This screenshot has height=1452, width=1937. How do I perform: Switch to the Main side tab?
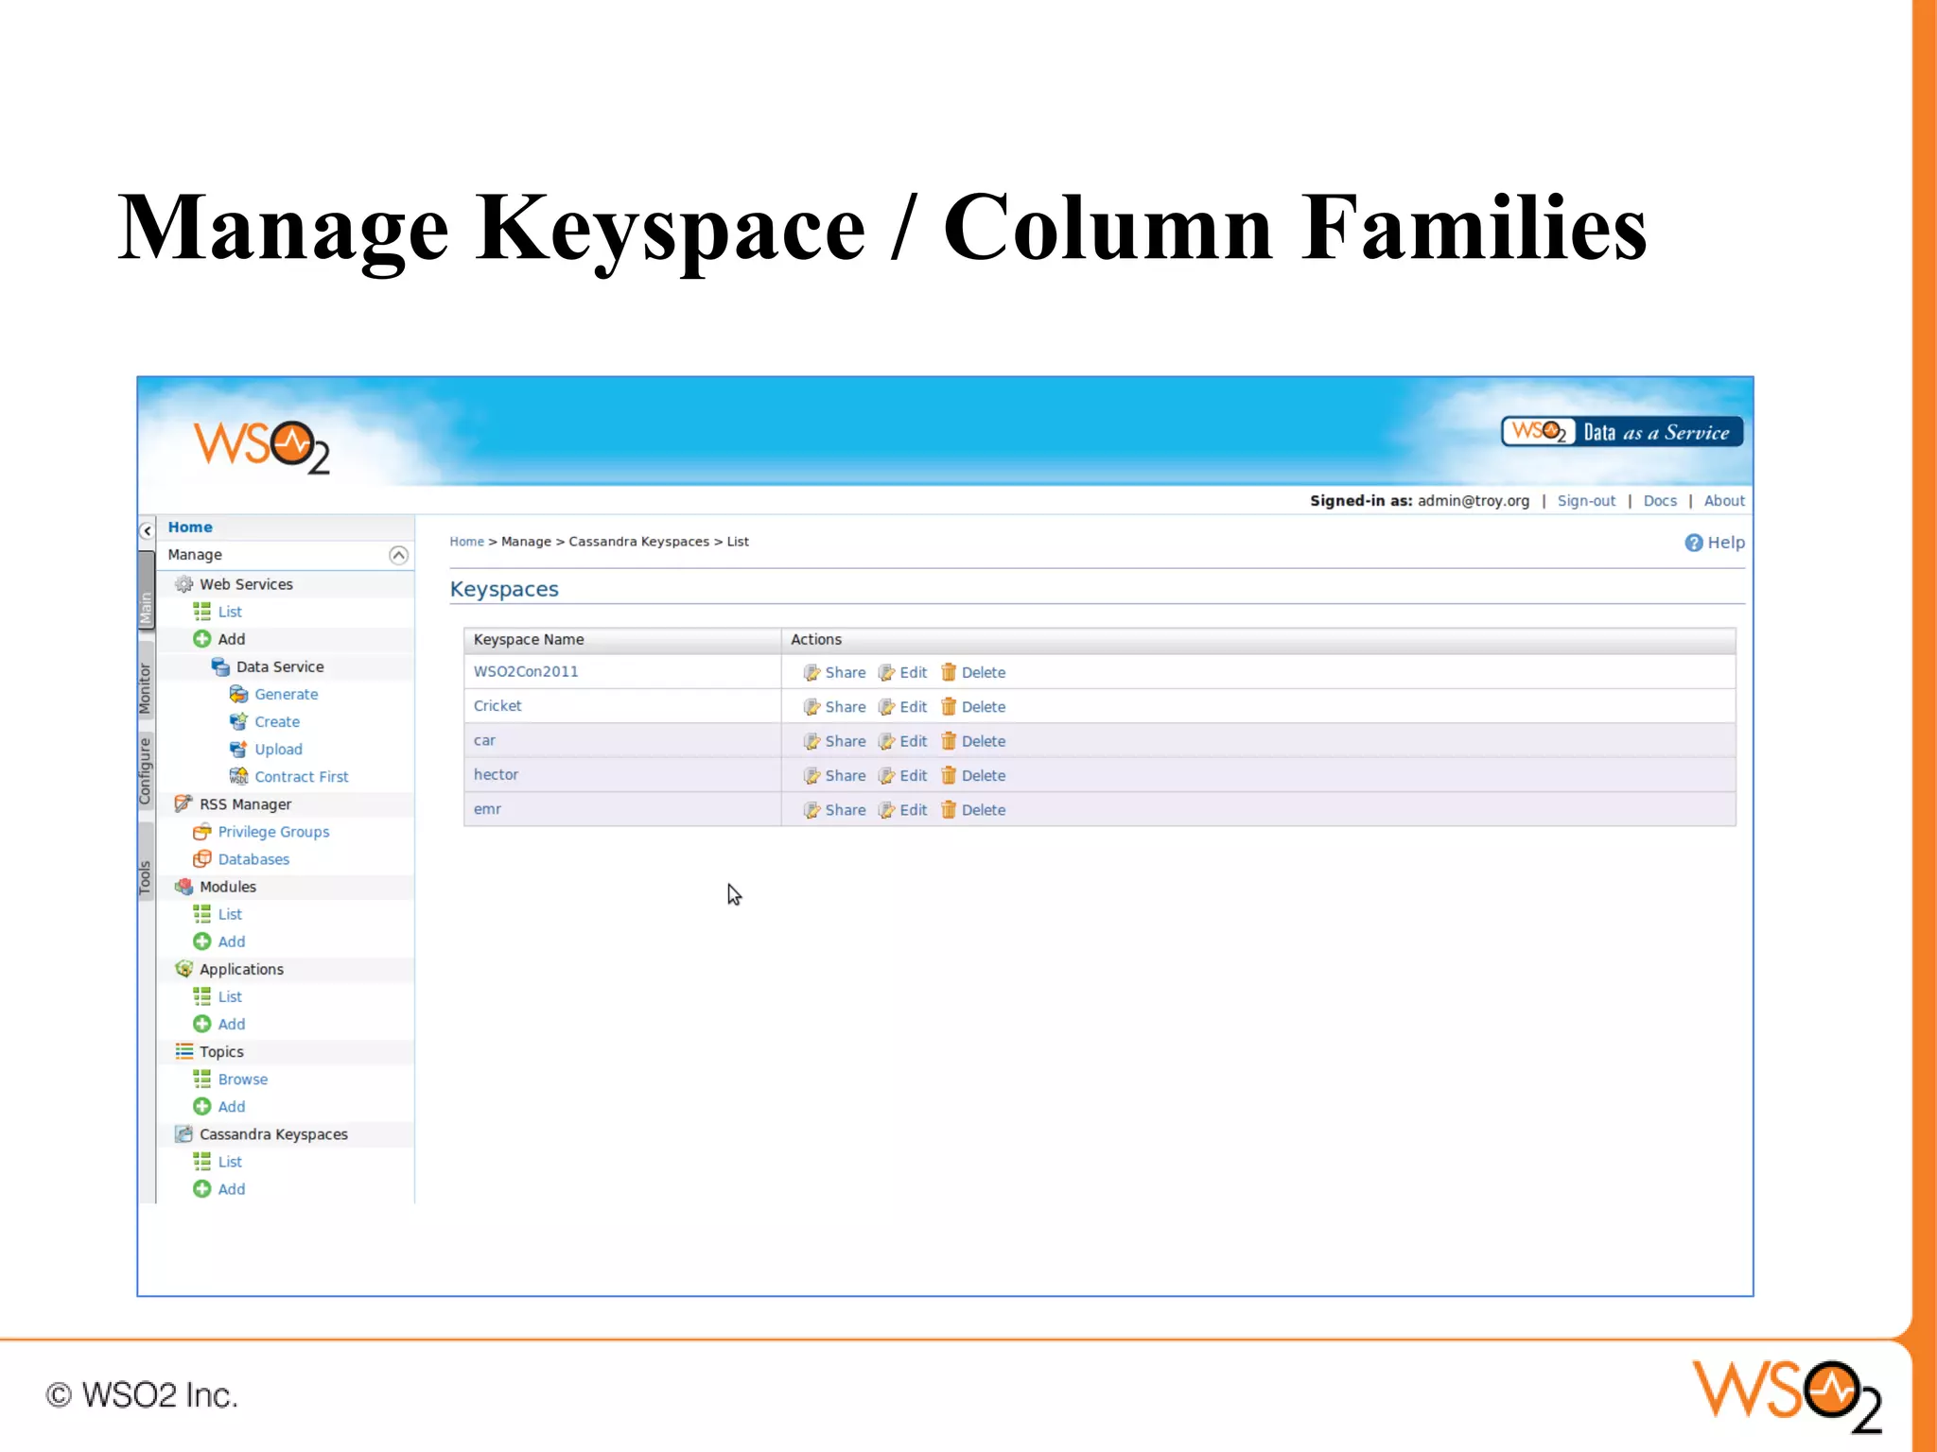coord(146,592)
